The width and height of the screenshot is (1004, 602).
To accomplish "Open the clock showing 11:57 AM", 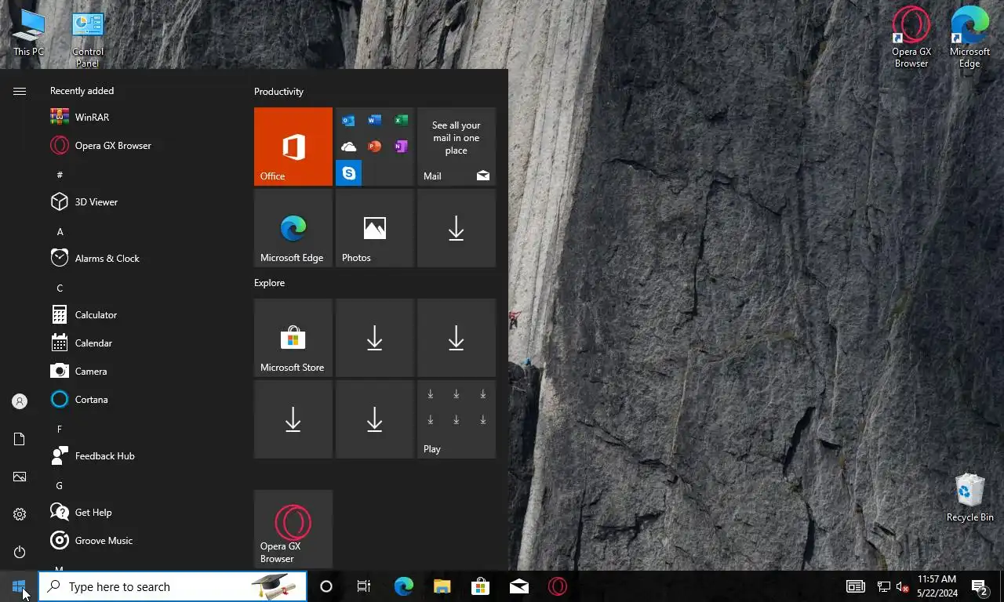I will (x=937, y=586).
